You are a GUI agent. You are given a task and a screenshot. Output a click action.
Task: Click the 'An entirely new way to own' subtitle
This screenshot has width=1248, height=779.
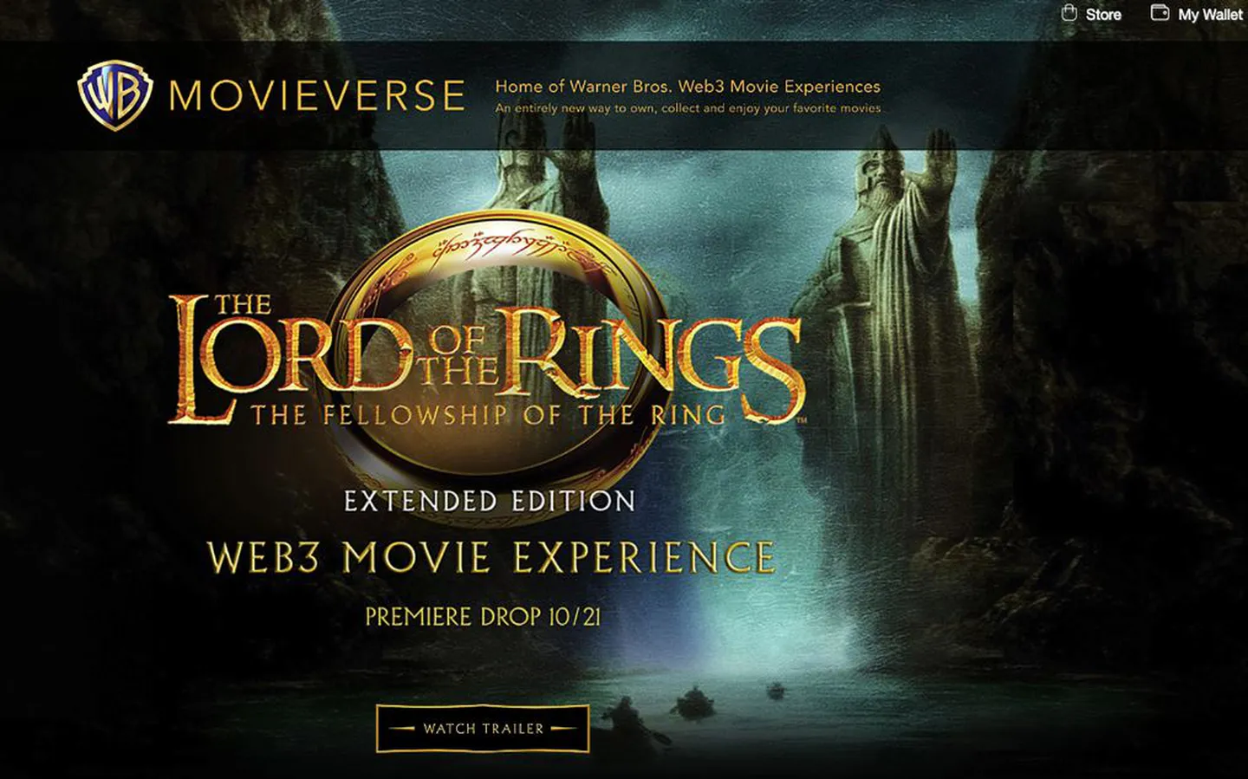pyautogui.click(x=687, y=108)
